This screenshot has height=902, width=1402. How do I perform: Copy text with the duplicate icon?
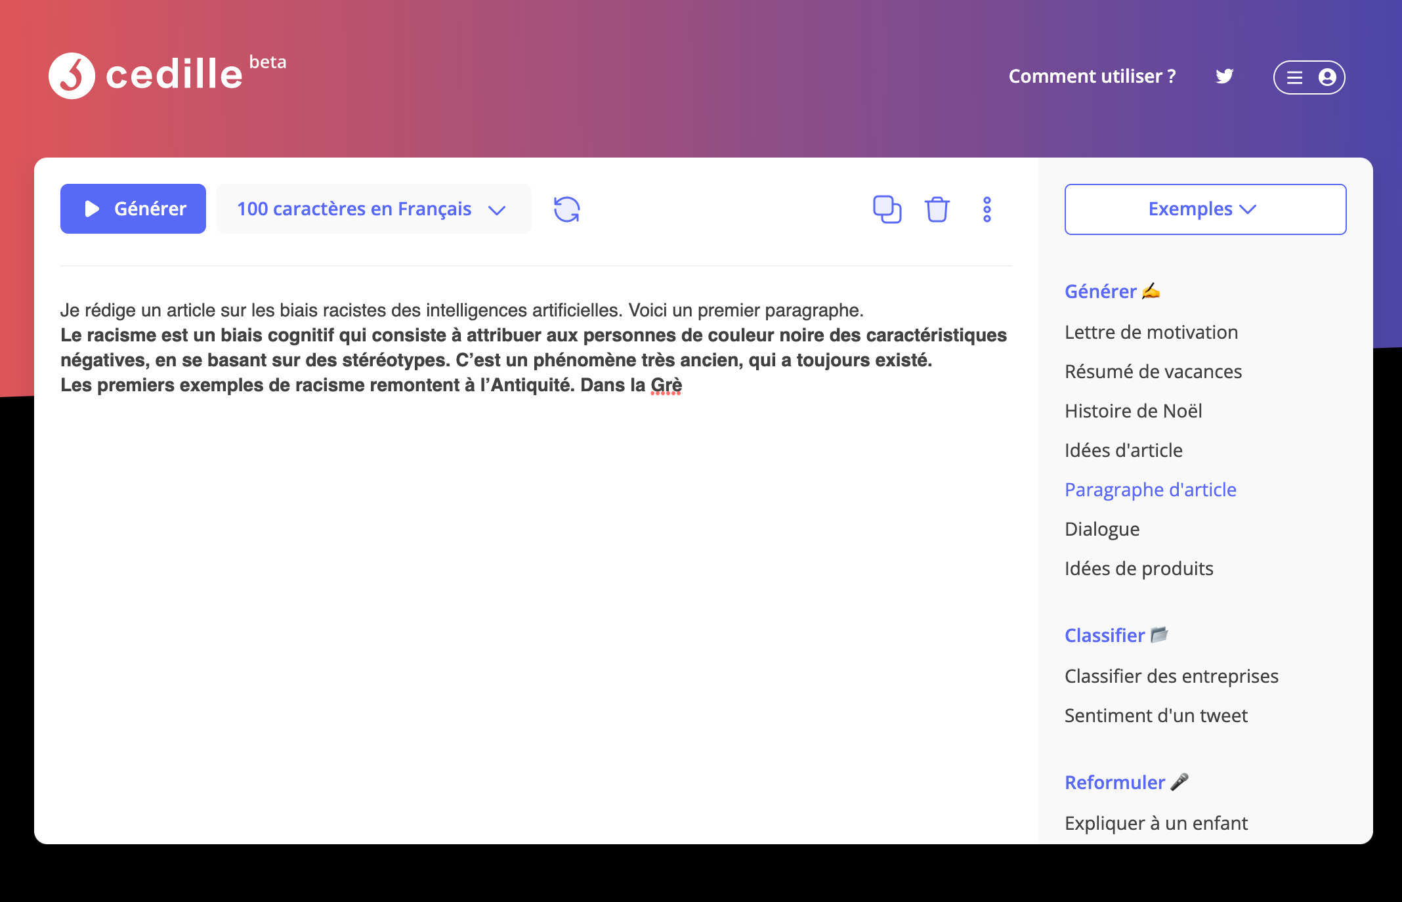887,209
